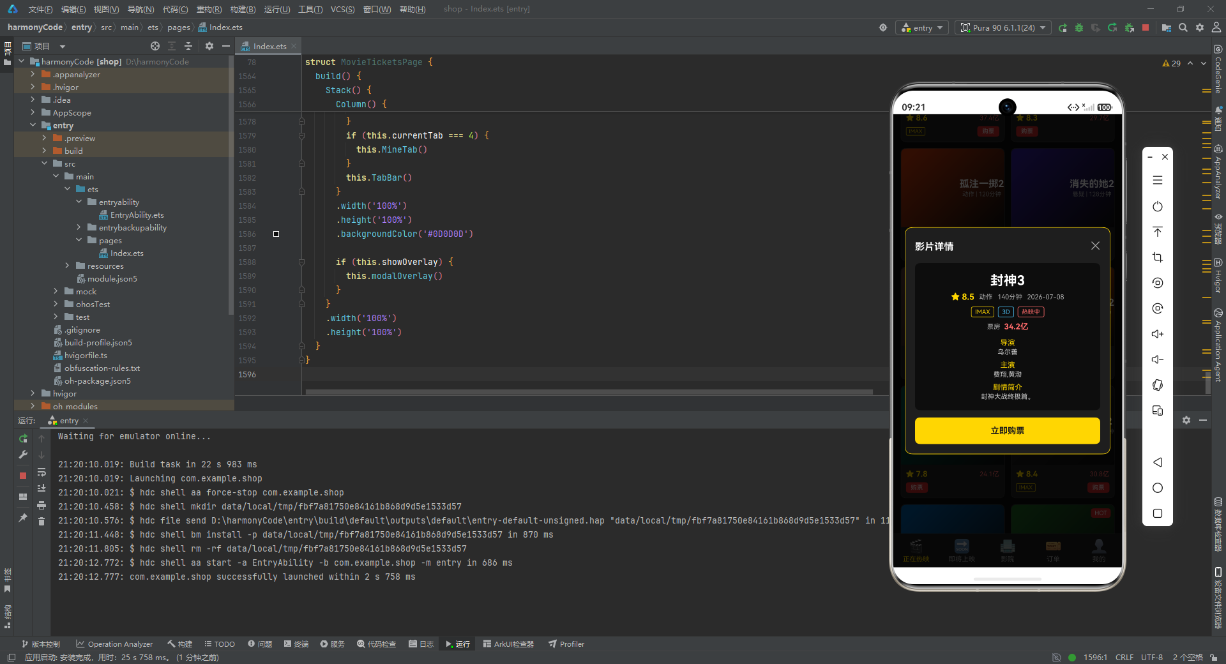Collapse the pages folder
Image resolution: width=1226 pixels, height=664 pixels.
79,241
